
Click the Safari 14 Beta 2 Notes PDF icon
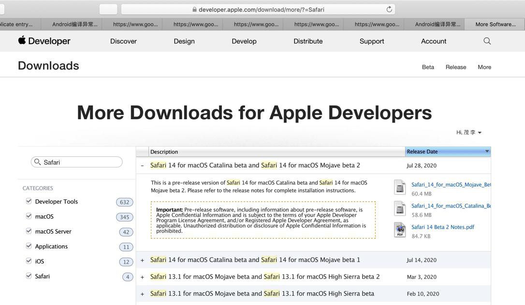(400, 230)
